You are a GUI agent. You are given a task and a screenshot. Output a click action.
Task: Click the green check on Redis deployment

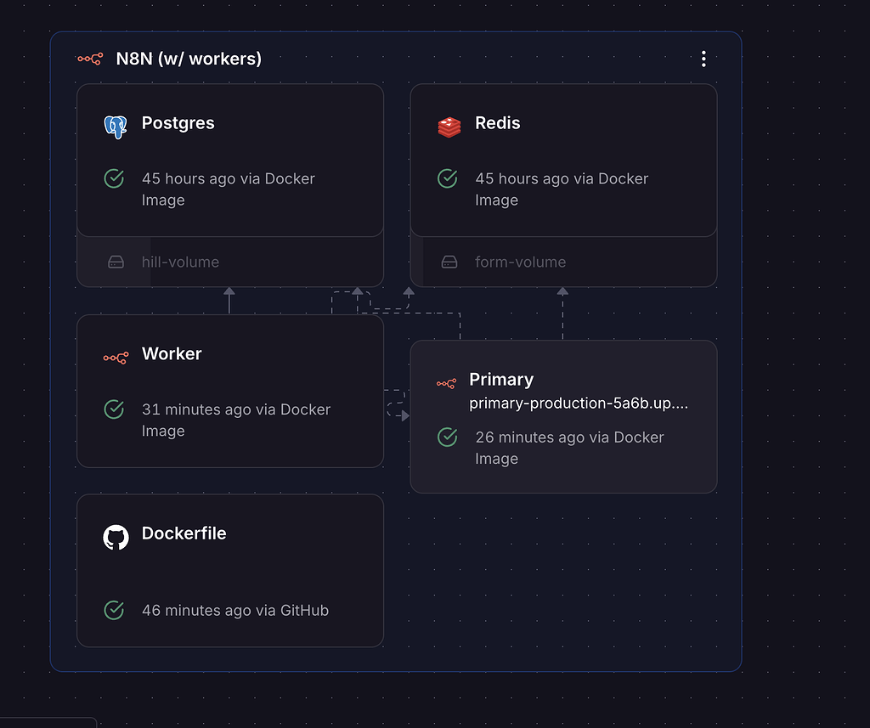pos(448,178)
